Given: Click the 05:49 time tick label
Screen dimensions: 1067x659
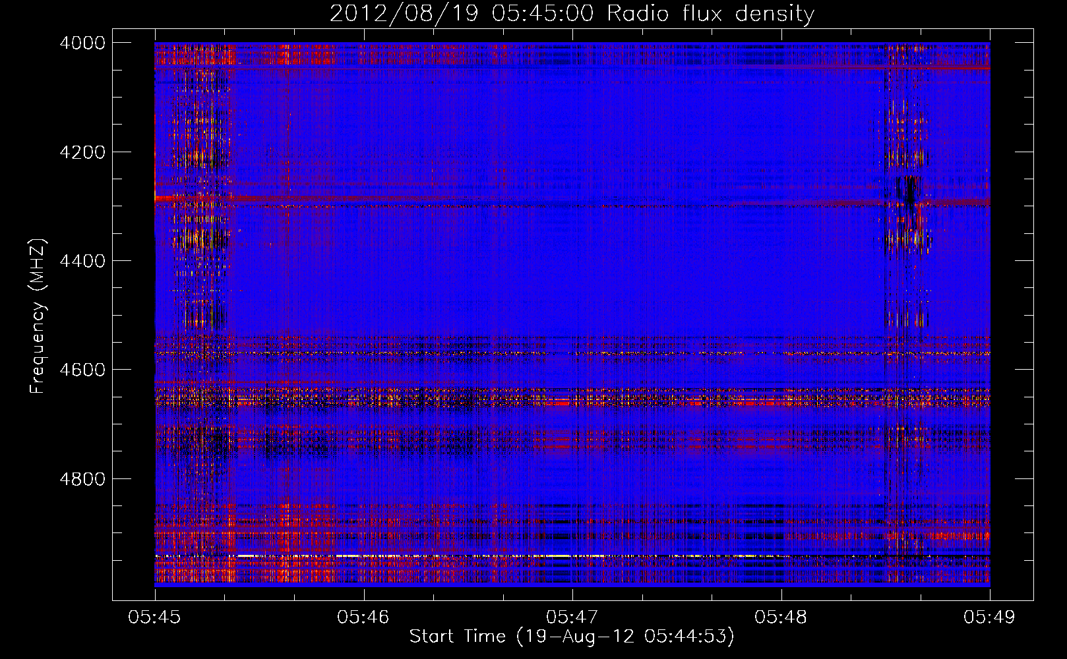Looking at the screenshot, I should (x=990, y=617).
